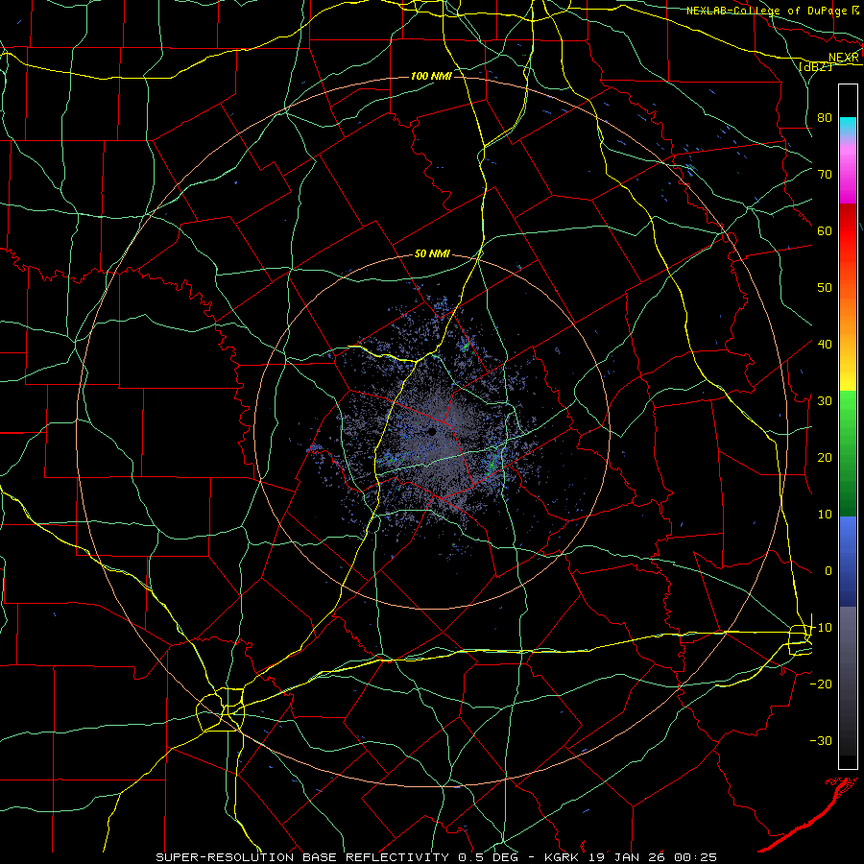
Task: Click the -10 value on the dBZ scale
Action: point(821,628)
